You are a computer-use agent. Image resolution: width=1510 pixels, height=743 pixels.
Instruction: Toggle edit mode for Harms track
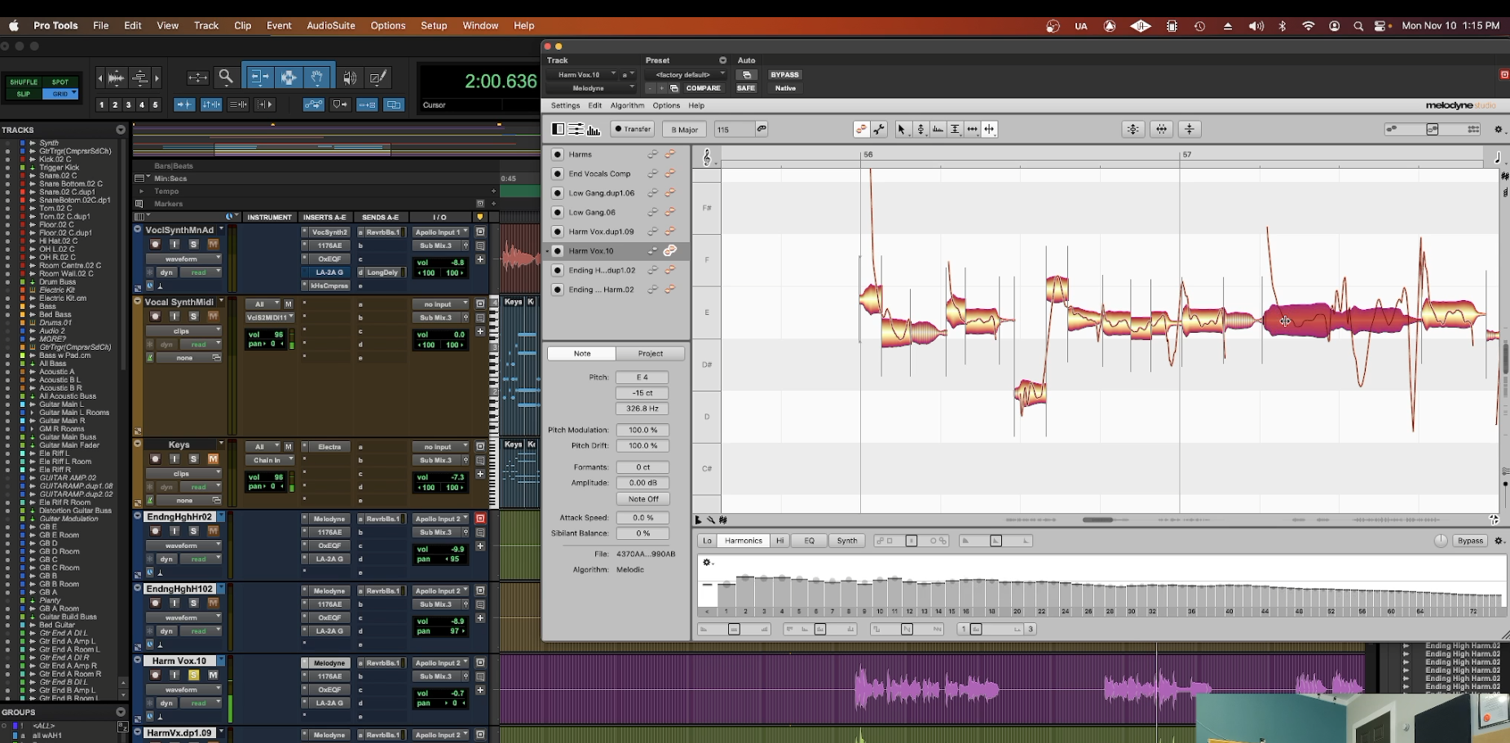[x=669, y=154]
